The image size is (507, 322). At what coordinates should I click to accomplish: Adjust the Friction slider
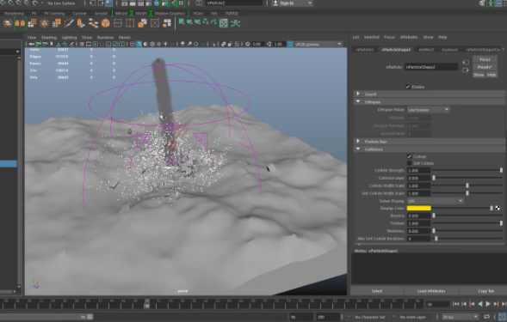point(467,223)
